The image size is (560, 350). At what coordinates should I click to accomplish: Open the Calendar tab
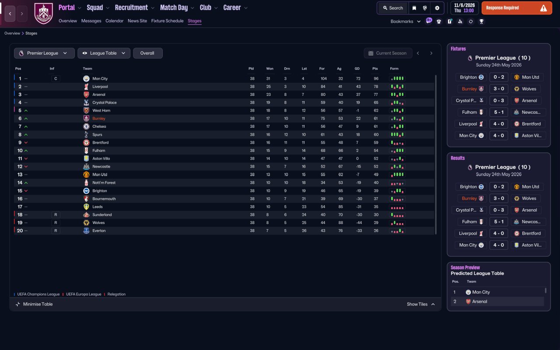tap(115, 21)
